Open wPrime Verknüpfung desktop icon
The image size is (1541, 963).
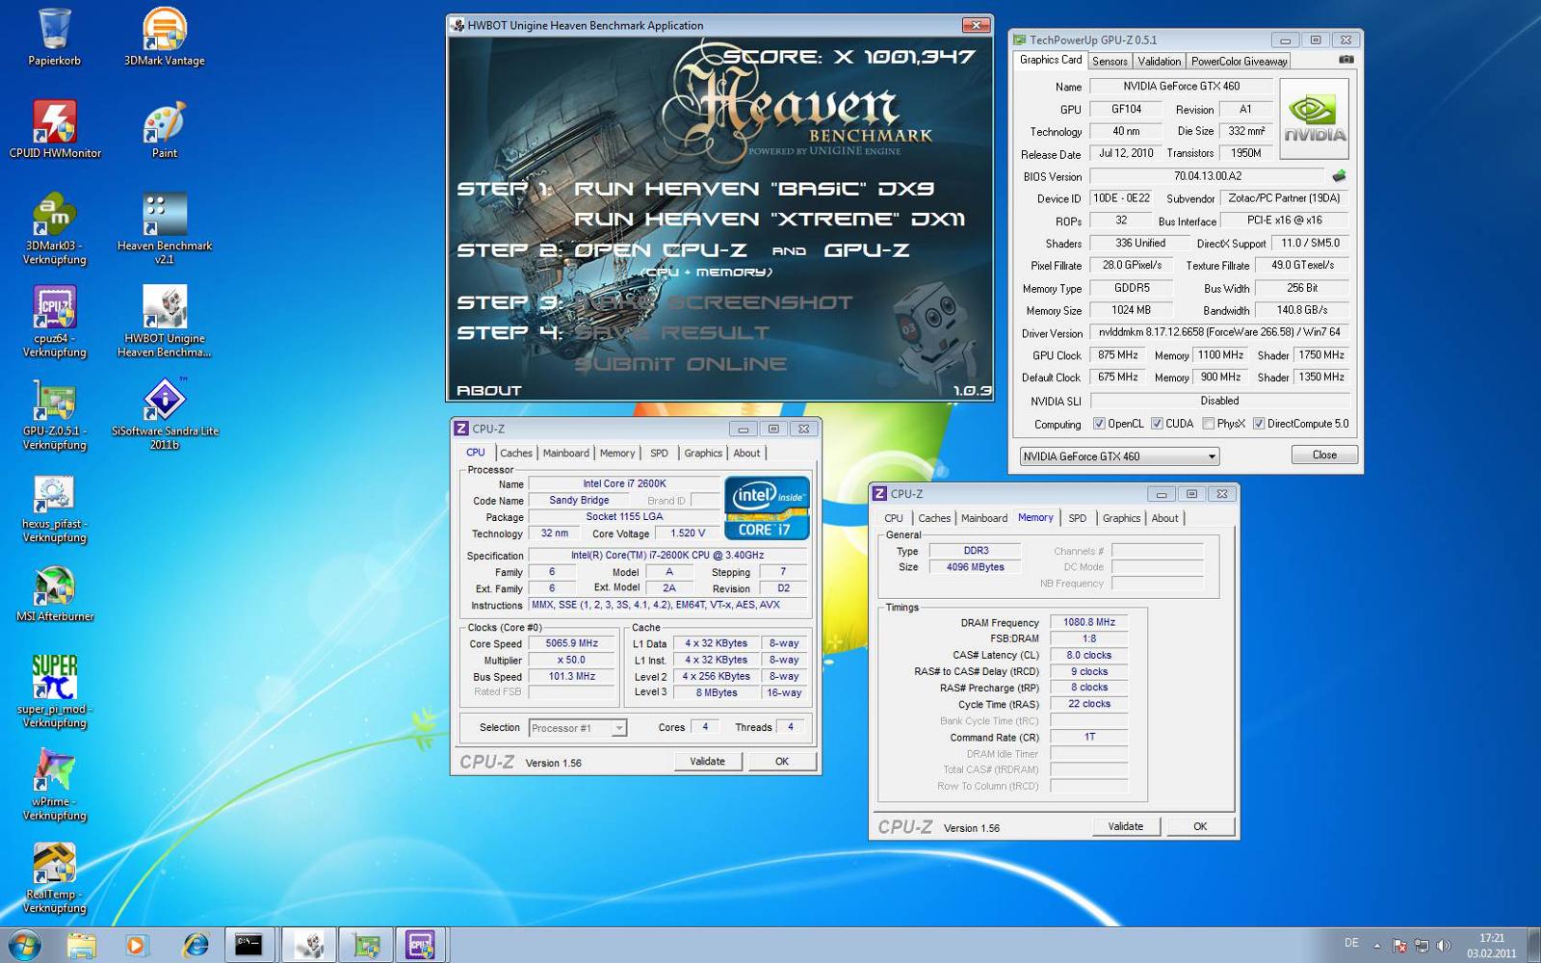(x=55, y=785)
